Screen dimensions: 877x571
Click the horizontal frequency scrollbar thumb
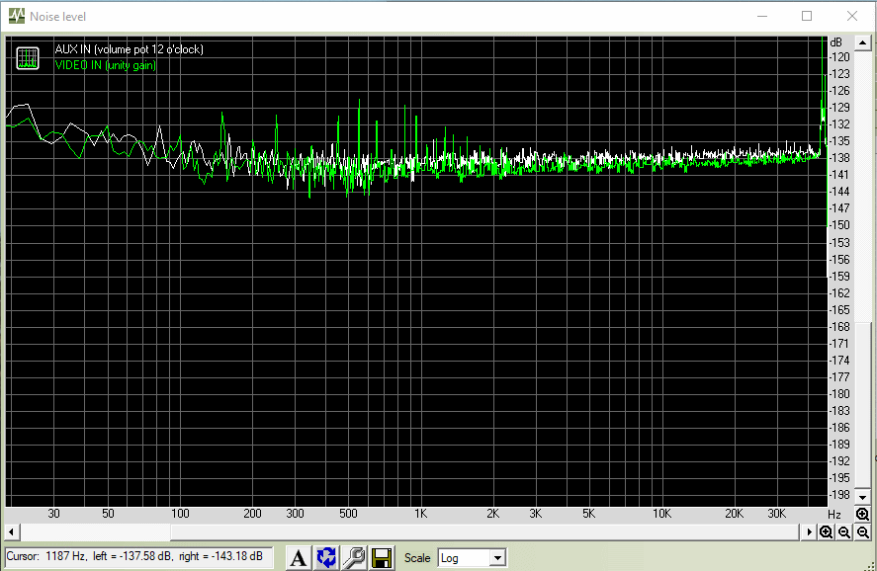pyautogui.click(x=484, y=531)
